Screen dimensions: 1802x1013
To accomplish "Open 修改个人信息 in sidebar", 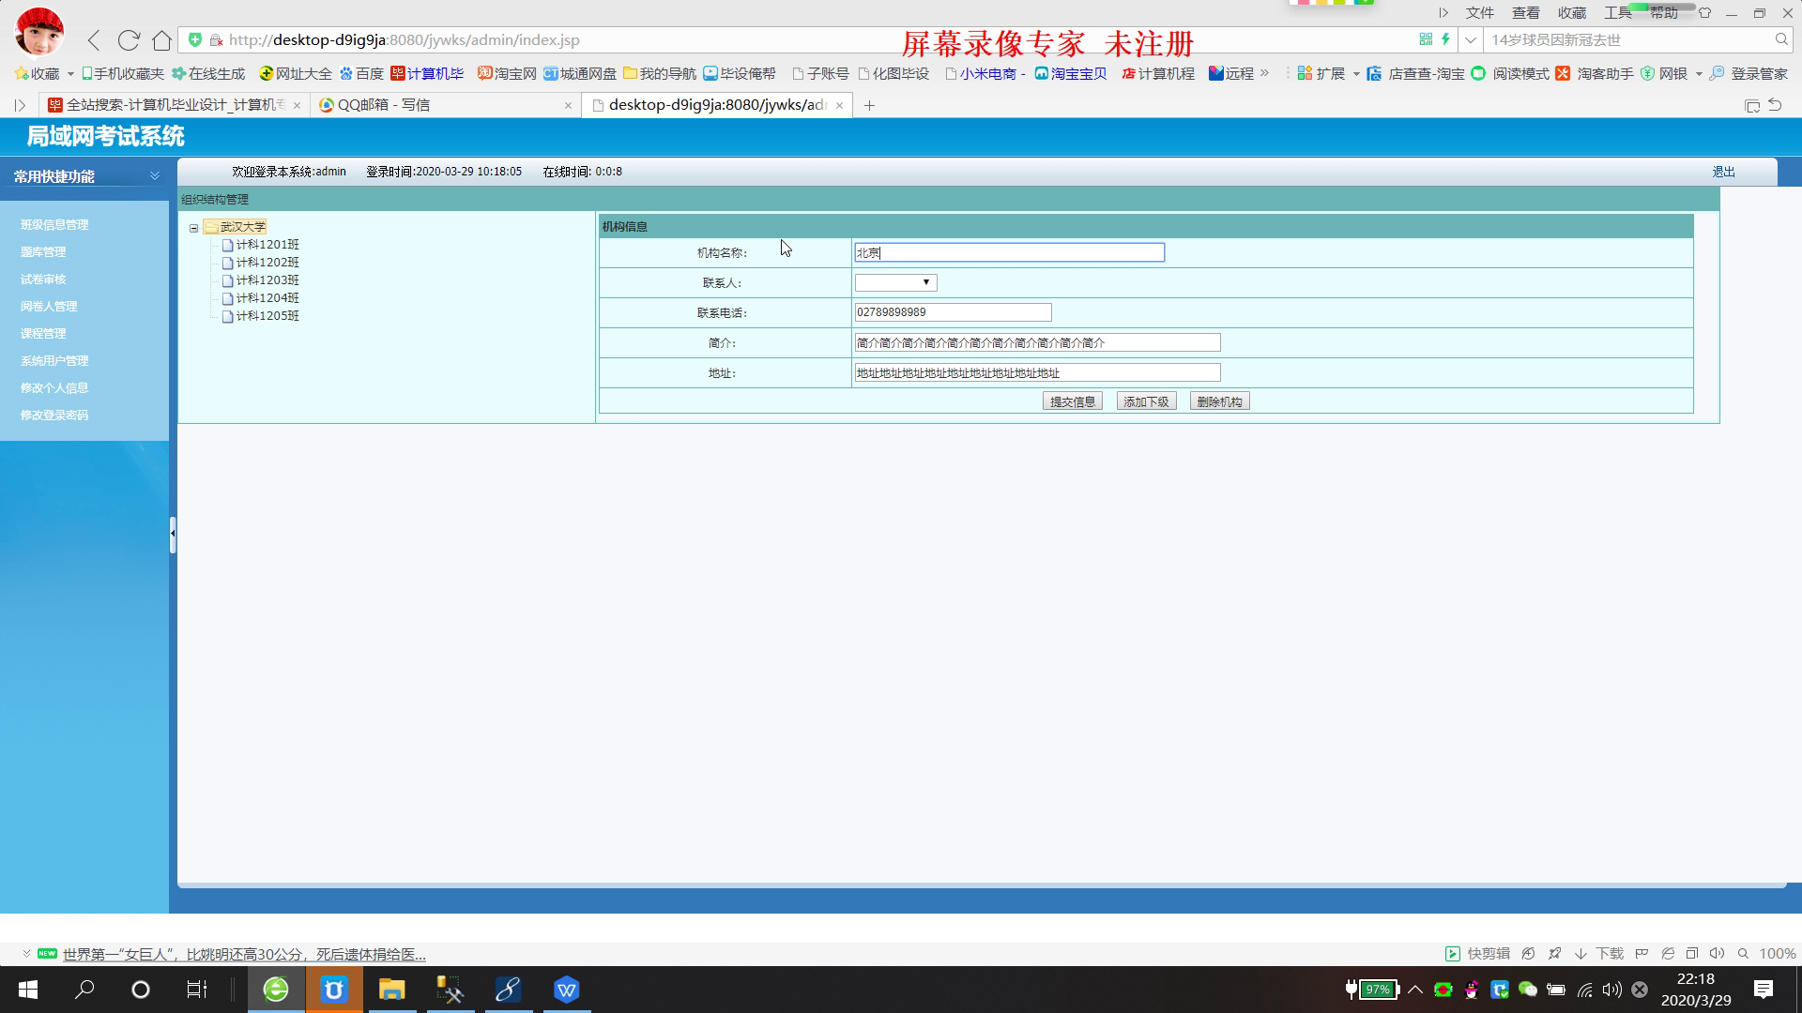I will [x=54, y=388].
